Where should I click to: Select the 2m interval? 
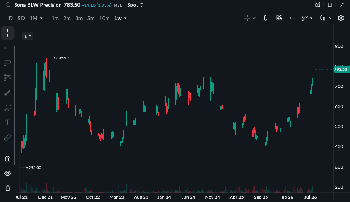tap(67, 18)
